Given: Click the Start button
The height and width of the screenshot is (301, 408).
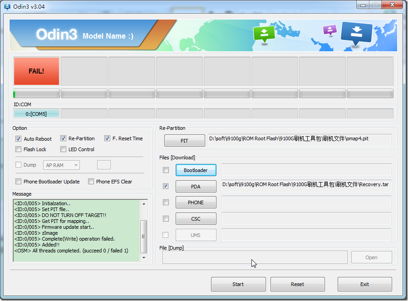Looking at the screenshot, I should click(x=238, y=284).
